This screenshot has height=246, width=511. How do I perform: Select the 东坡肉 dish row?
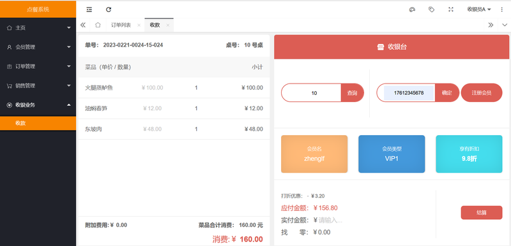tap(174, 129)
